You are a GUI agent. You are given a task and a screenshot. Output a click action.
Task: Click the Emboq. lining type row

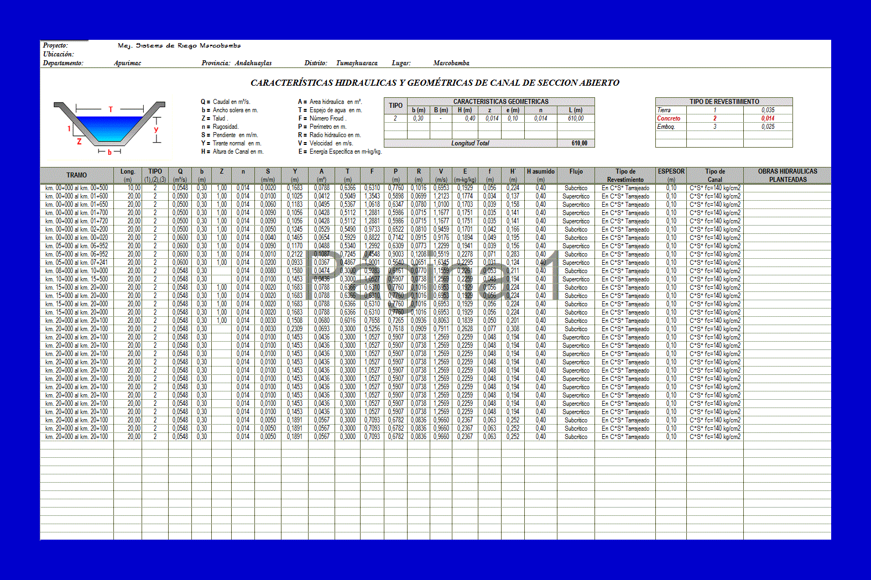pos(724,127)
